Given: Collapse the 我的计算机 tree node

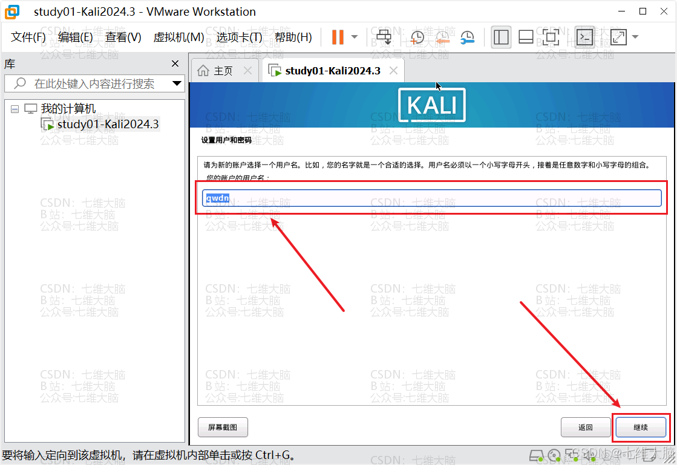Looking at the screenshot, I should [15, 109].
